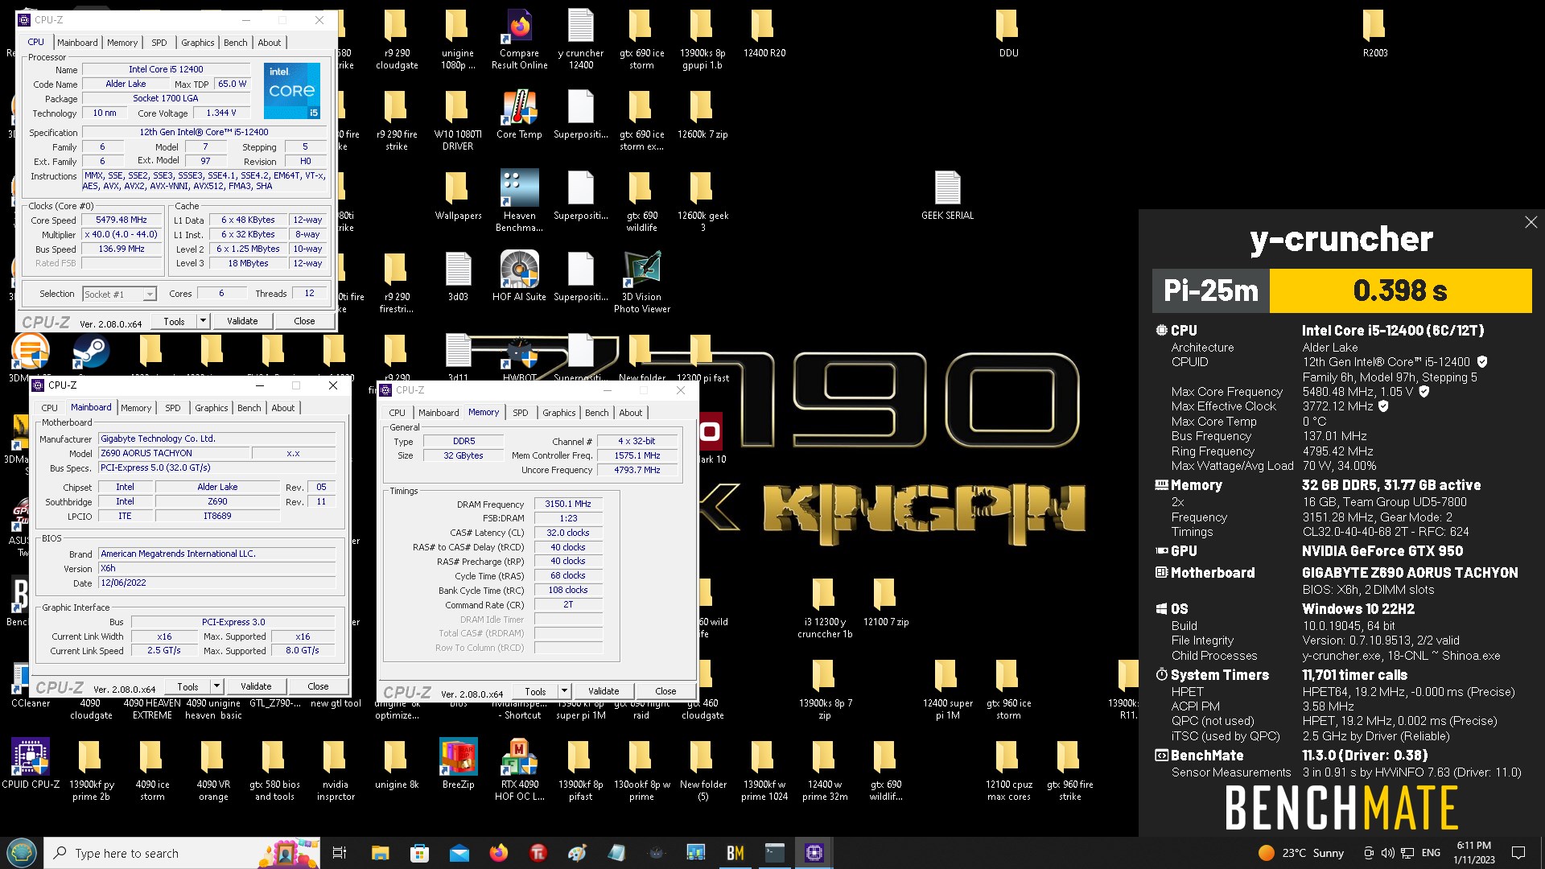Click the taskbar clock showing 6:11 PM
The width and height of the screenshot is (1545, 869).
pyautogui.click(x=1473, y=853)
